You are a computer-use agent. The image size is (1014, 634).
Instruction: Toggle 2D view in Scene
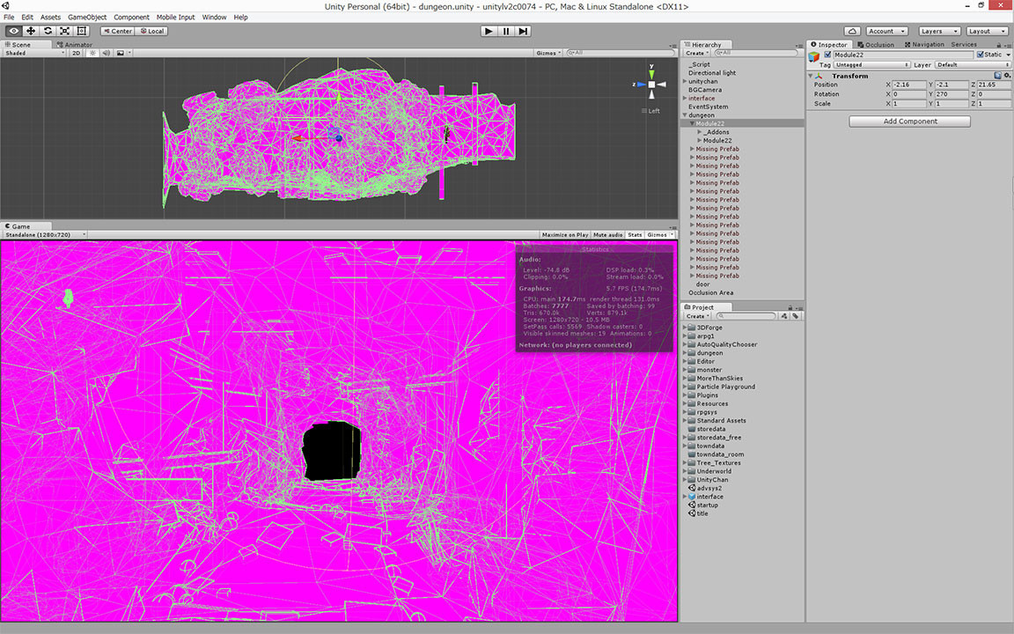(77, 53)
